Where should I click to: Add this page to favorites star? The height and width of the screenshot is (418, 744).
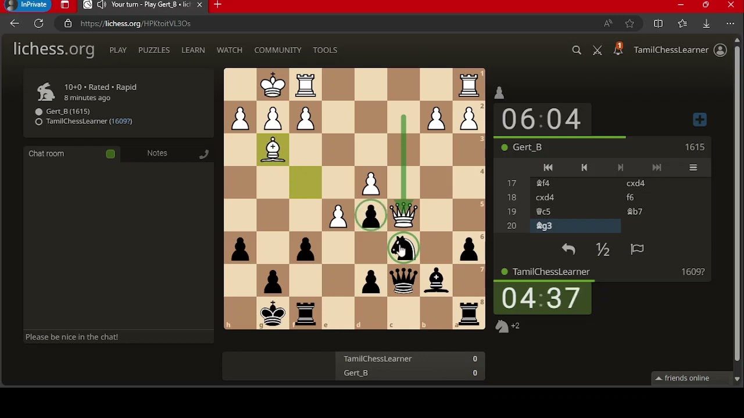pyautogui.click(x=629, y=24)
